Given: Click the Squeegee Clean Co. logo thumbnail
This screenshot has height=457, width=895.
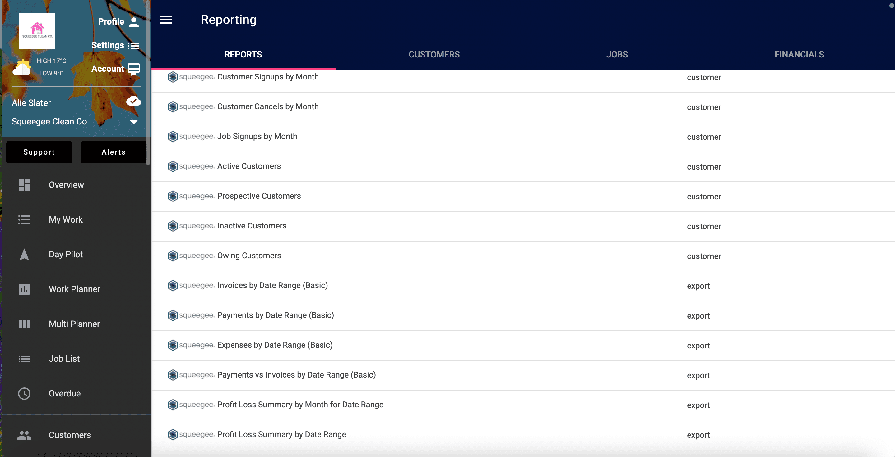Looking at the screenshot, I should [x=37, y=31].
